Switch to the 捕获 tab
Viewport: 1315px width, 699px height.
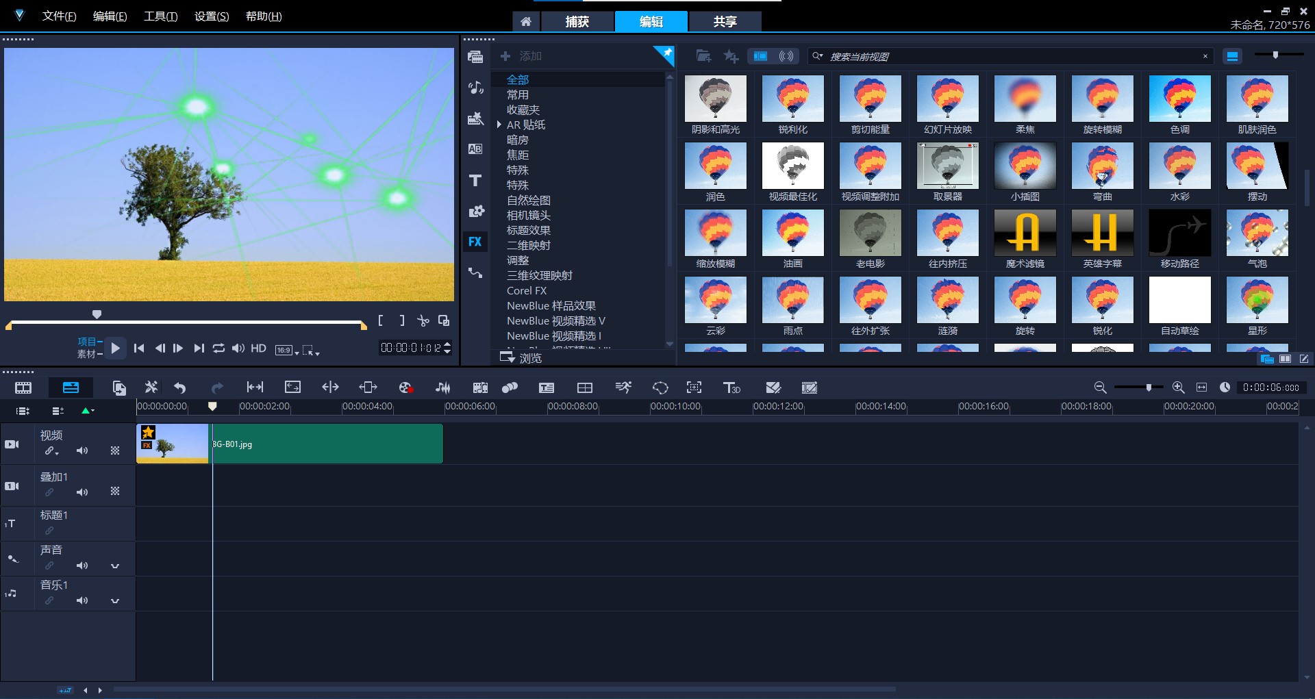coord(577,22)
